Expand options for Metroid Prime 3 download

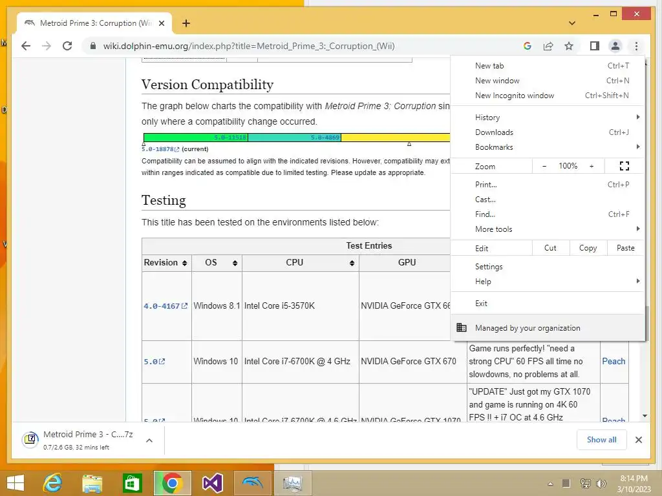(x=149, y=440)
